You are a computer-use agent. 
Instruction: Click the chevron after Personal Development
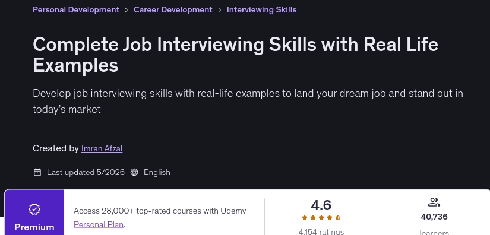tap(127, 10)
